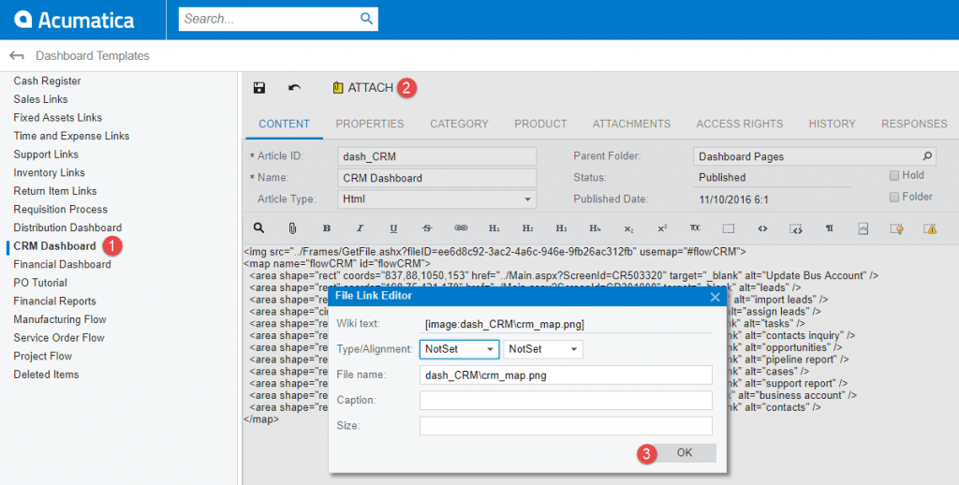Screen dimensions: 959x485
Task: Click the Acumatica logo
Action: 74,20
